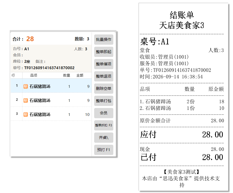Click the 席位 value 2座
The height and width of the screenshot is (193, 233).
pos(27,62)
